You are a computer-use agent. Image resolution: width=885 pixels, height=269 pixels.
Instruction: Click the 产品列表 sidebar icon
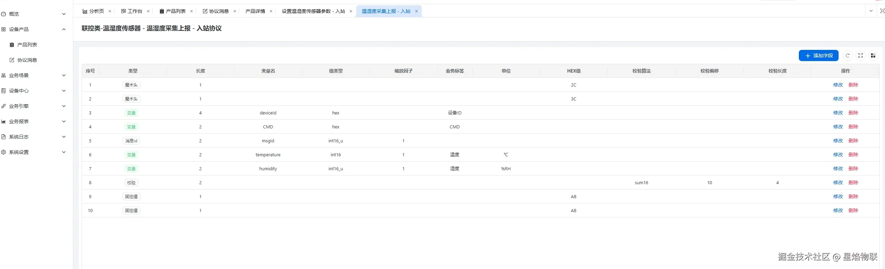[12, 45]
